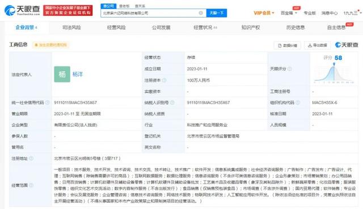Expand the 百宝箱 dropdown menu

click(289, 13)
